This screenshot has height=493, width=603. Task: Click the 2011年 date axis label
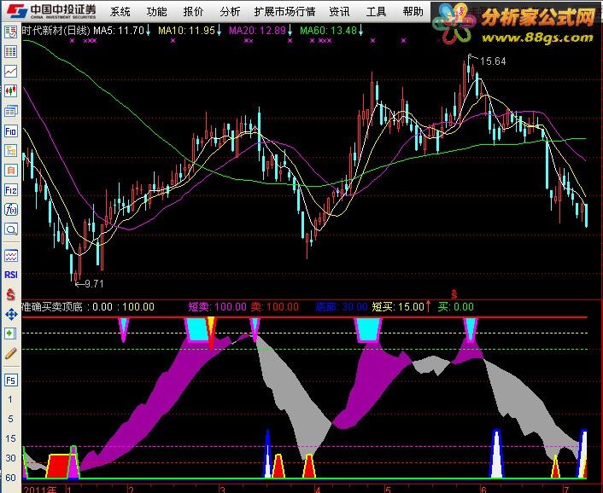40,490
